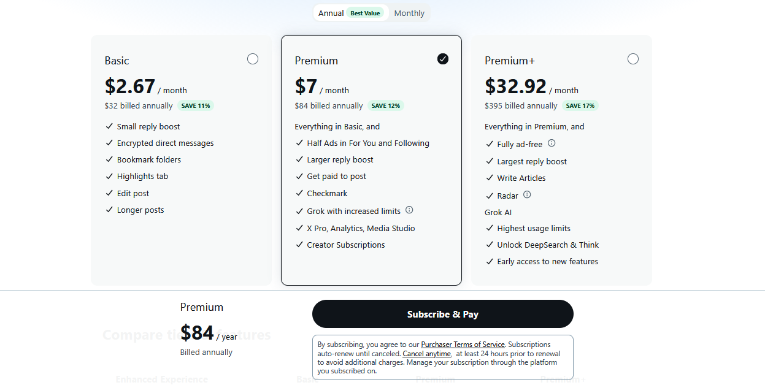Click checkmark icon next to Write Articles
Screen dimensions: 765x385
490,178
